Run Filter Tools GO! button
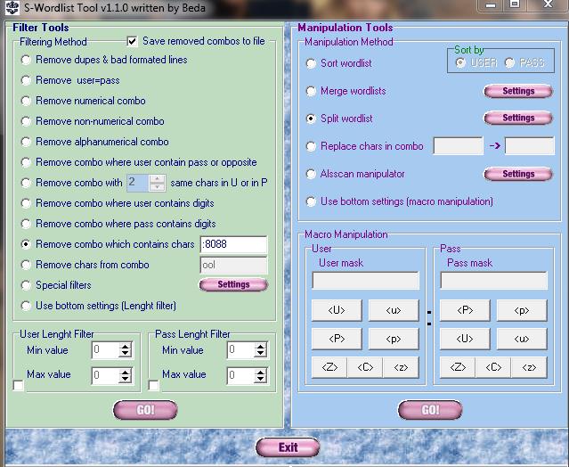569x467 pixels. (x=145, y=410)
